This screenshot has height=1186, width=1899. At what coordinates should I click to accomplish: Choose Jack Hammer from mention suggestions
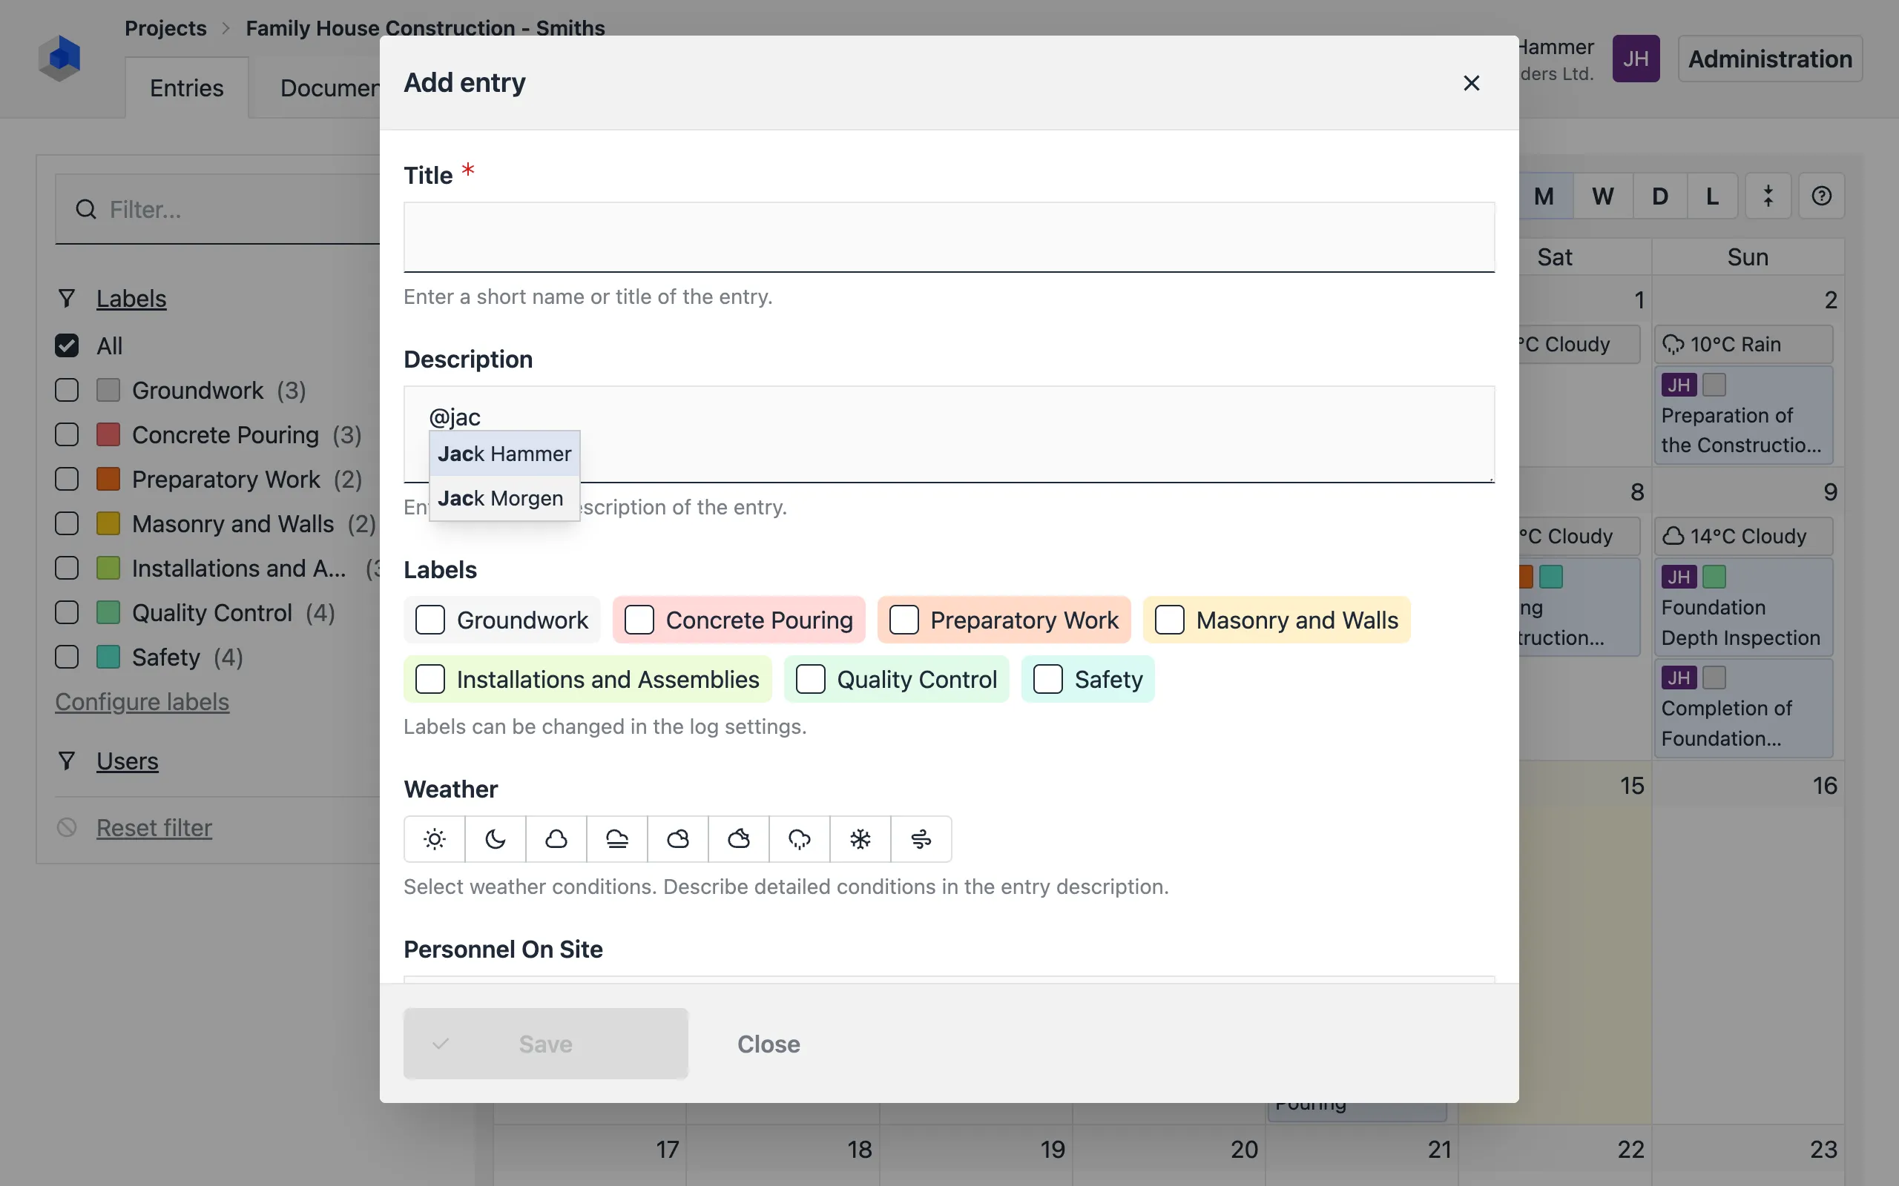[504, 454]
